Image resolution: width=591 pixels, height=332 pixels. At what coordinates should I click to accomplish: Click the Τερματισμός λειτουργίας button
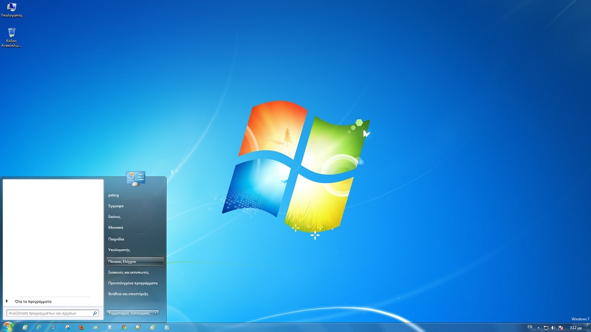tap(129, 313)
